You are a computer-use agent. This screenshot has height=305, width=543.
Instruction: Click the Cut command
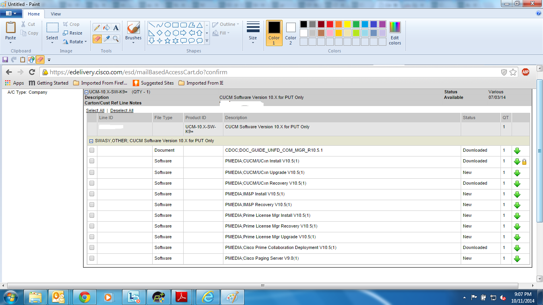28,24
